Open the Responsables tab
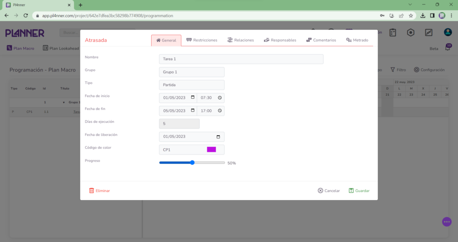The height and width of the screenshot is (242, 458). (280, 40)
